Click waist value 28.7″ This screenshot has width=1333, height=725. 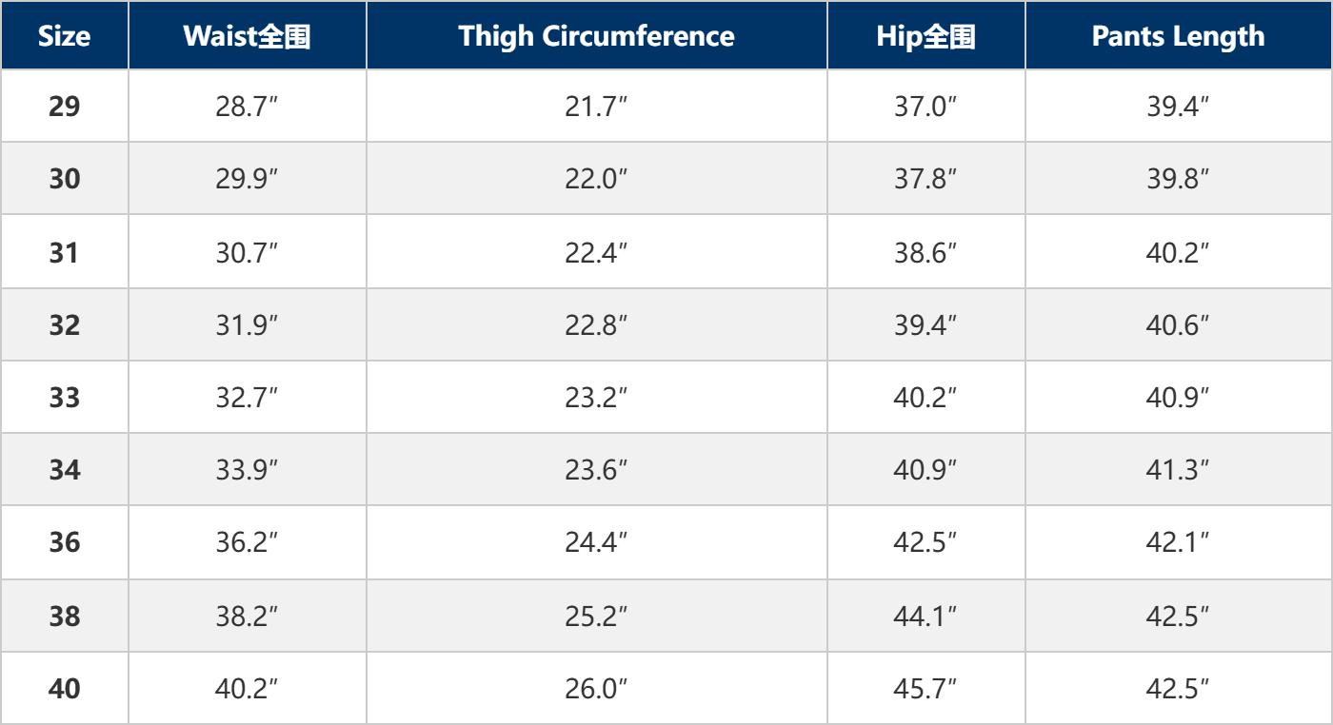[247, 107]
